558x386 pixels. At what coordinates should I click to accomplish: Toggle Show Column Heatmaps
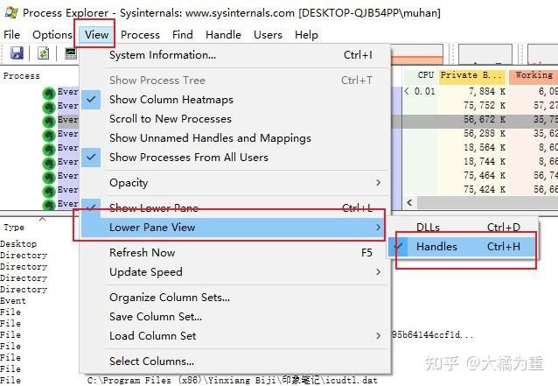coord(235,100)
